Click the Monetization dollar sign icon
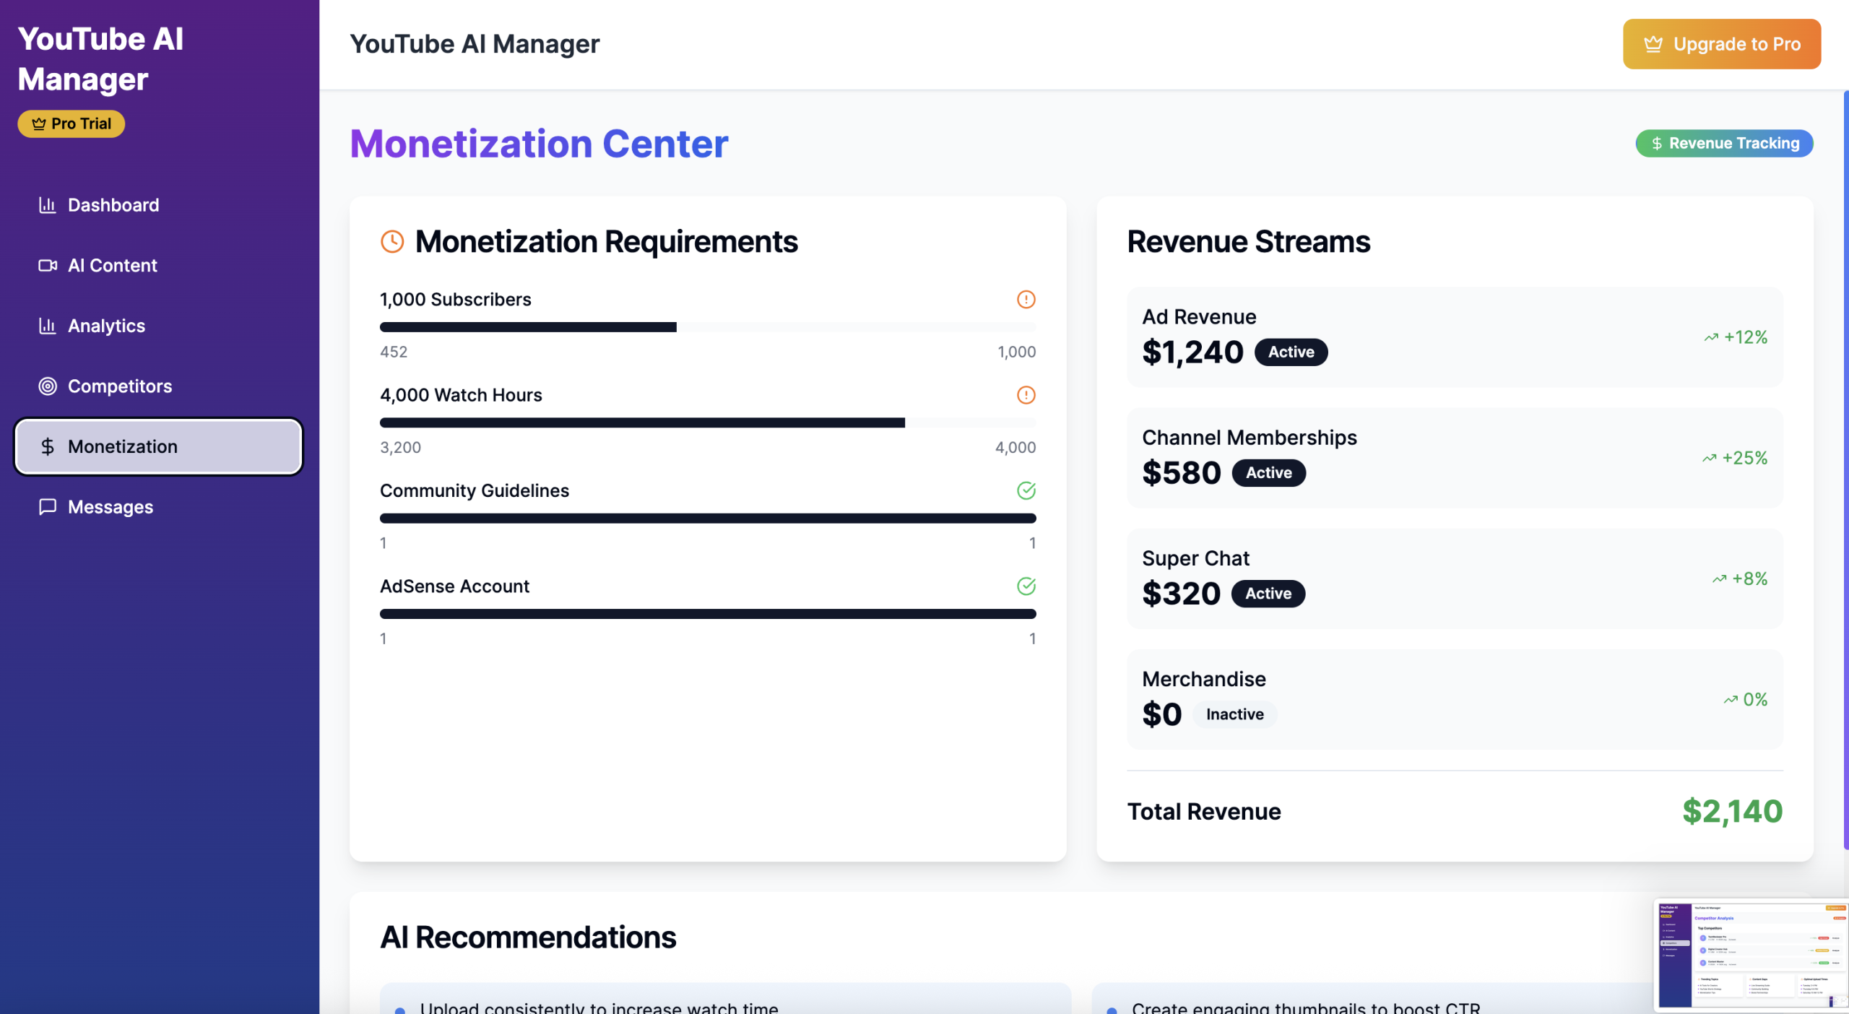 (x=48, y=446)
